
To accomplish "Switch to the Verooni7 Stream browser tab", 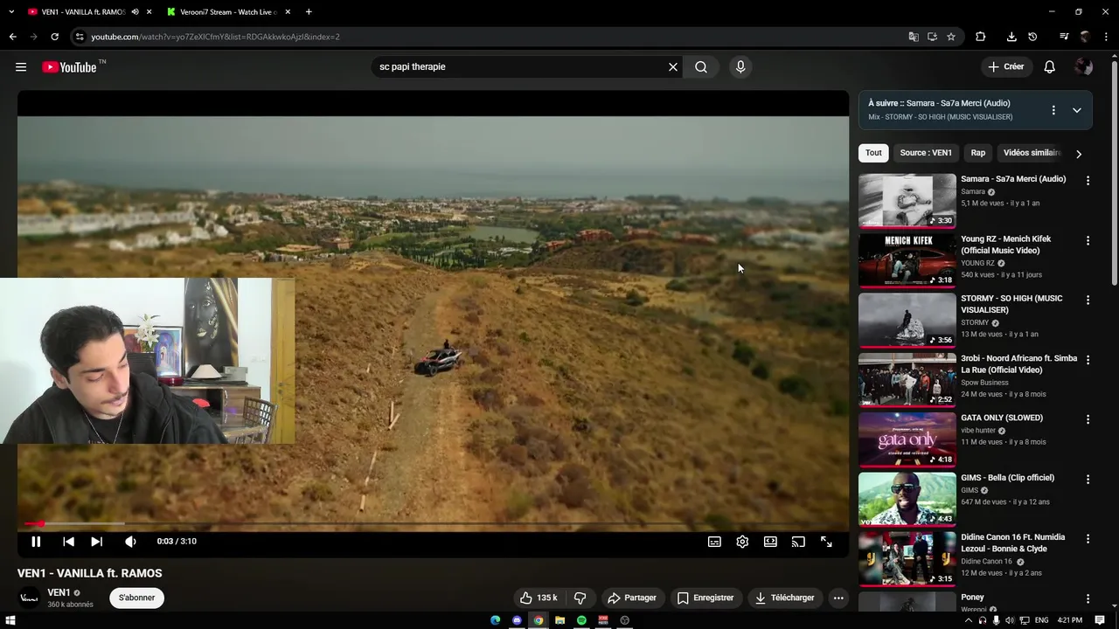I will (229, 12).
